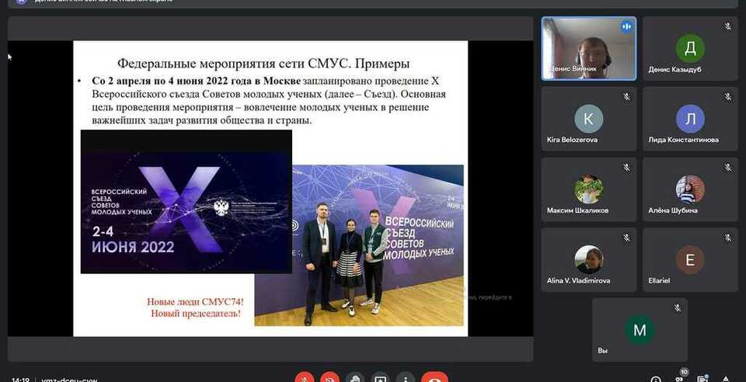Click muted mic icon on Денис Казыдуб tile

tap(728, 26)
